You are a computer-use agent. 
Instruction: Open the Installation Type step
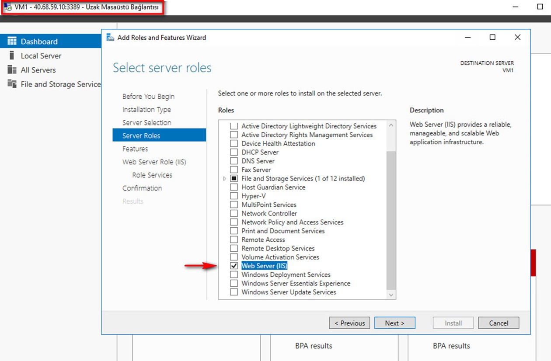(146, 109)
